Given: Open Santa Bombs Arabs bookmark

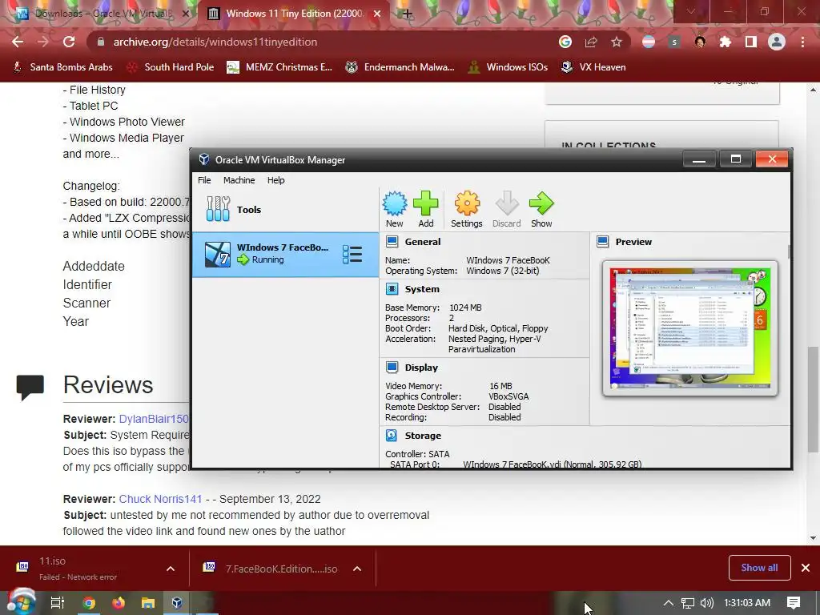Looking at the screenshot, I should pos(62,67).
